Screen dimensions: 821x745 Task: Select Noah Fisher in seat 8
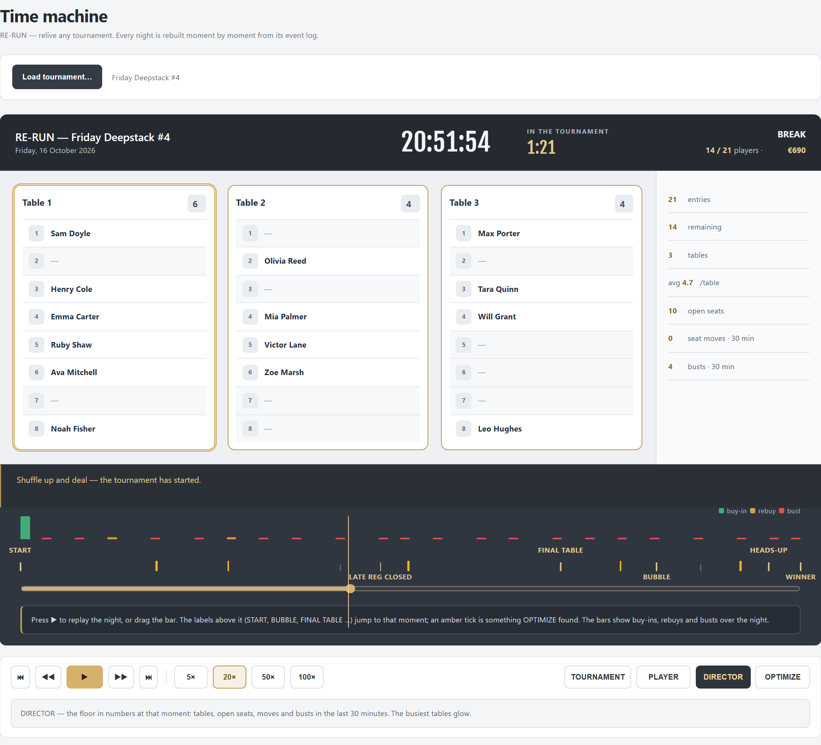[114, 429]
